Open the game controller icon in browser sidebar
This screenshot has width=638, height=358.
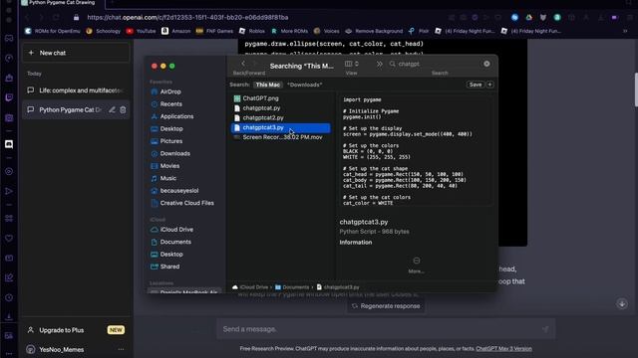[x=9, y=38]
